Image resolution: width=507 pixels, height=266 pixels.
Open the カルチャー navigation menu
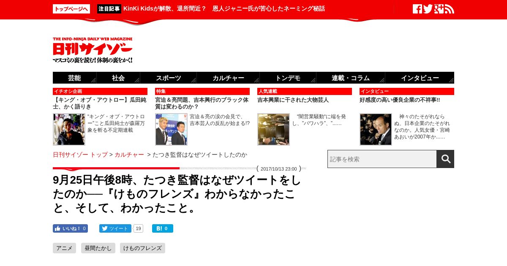click(228, 78)
